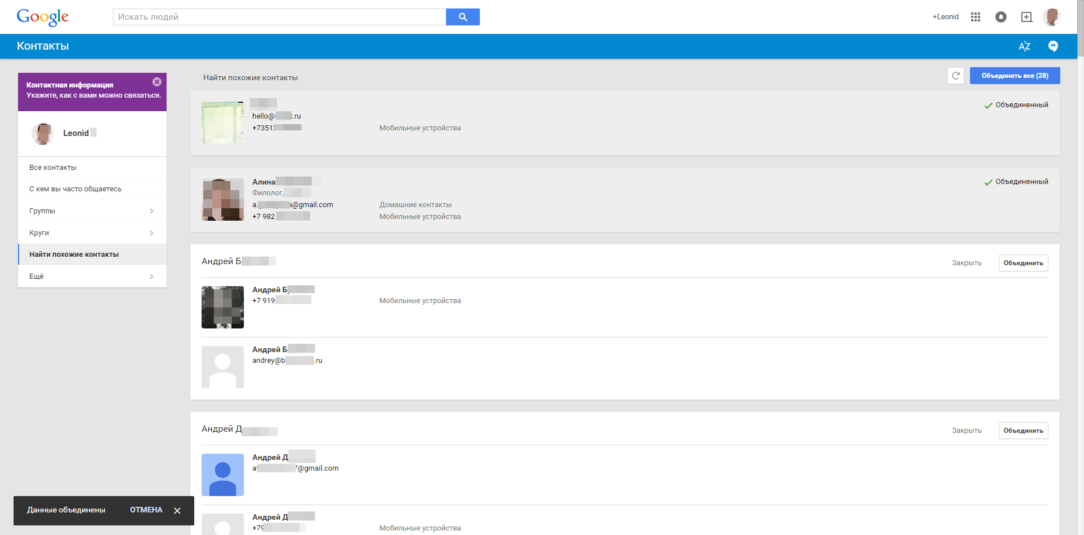Click the Объединить все (28) button
The width and height of the screenshot is (1084, 535).
pos(1015,75)
